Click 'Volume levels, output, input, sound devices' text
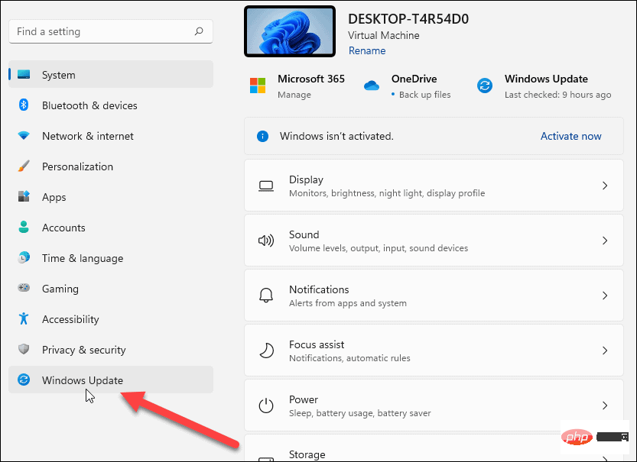 click(x=379, y=248)
